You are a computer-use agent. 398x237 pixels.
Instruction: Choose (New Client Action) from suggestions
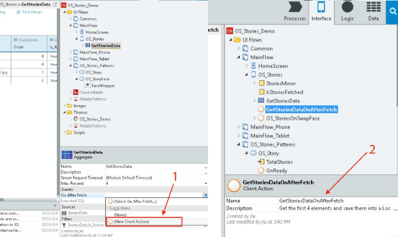[x=132, y=221]
